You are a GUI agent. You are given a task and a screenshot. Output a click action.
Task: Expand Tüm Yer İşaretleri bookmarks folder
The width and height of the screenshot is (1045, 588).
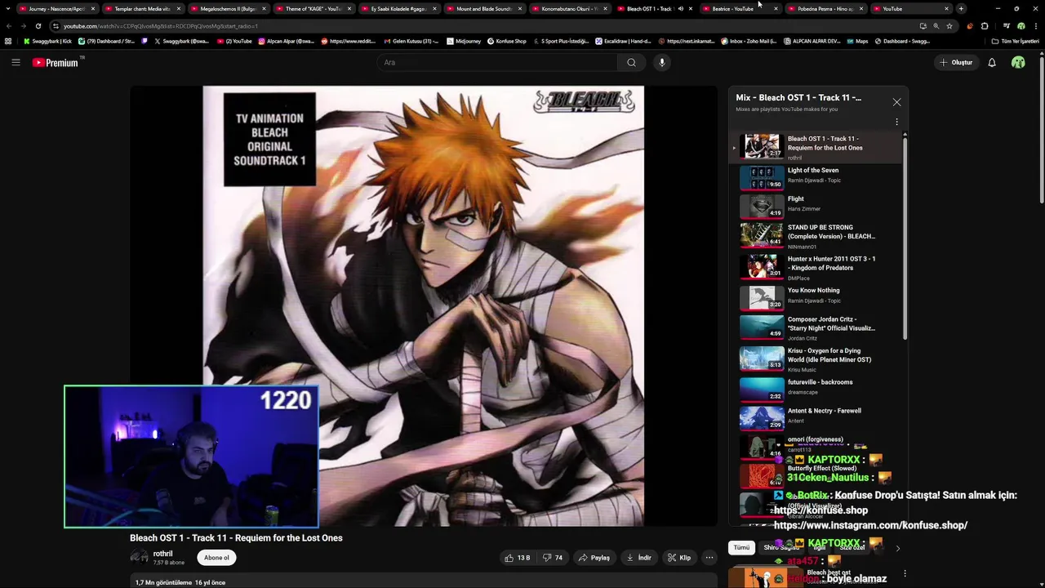click(1015, 41)
